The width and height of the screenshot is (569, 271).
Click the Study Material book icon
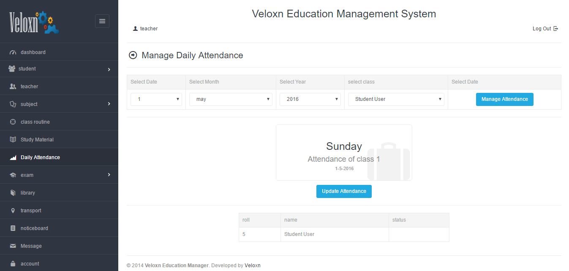pos(13,140)
